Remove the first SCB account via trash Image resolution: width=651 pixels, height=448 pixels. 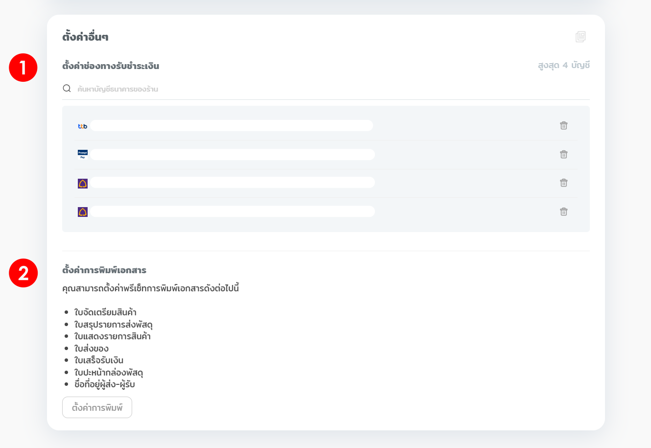563,183
